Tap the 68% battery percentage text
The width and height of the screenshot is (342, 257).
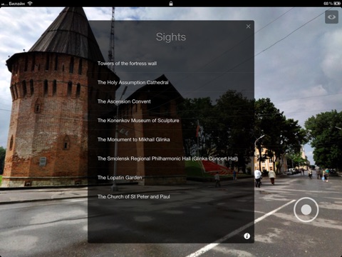click(328, 4)
